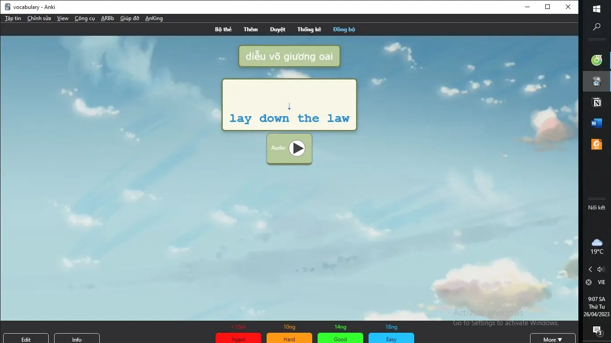
Task: Expand the More options dropdown
Action: point(552,339)
